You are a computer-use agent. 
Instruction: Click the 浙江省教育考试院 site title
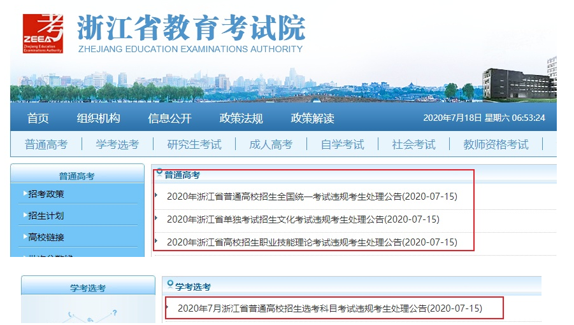[x=191, y=28]
